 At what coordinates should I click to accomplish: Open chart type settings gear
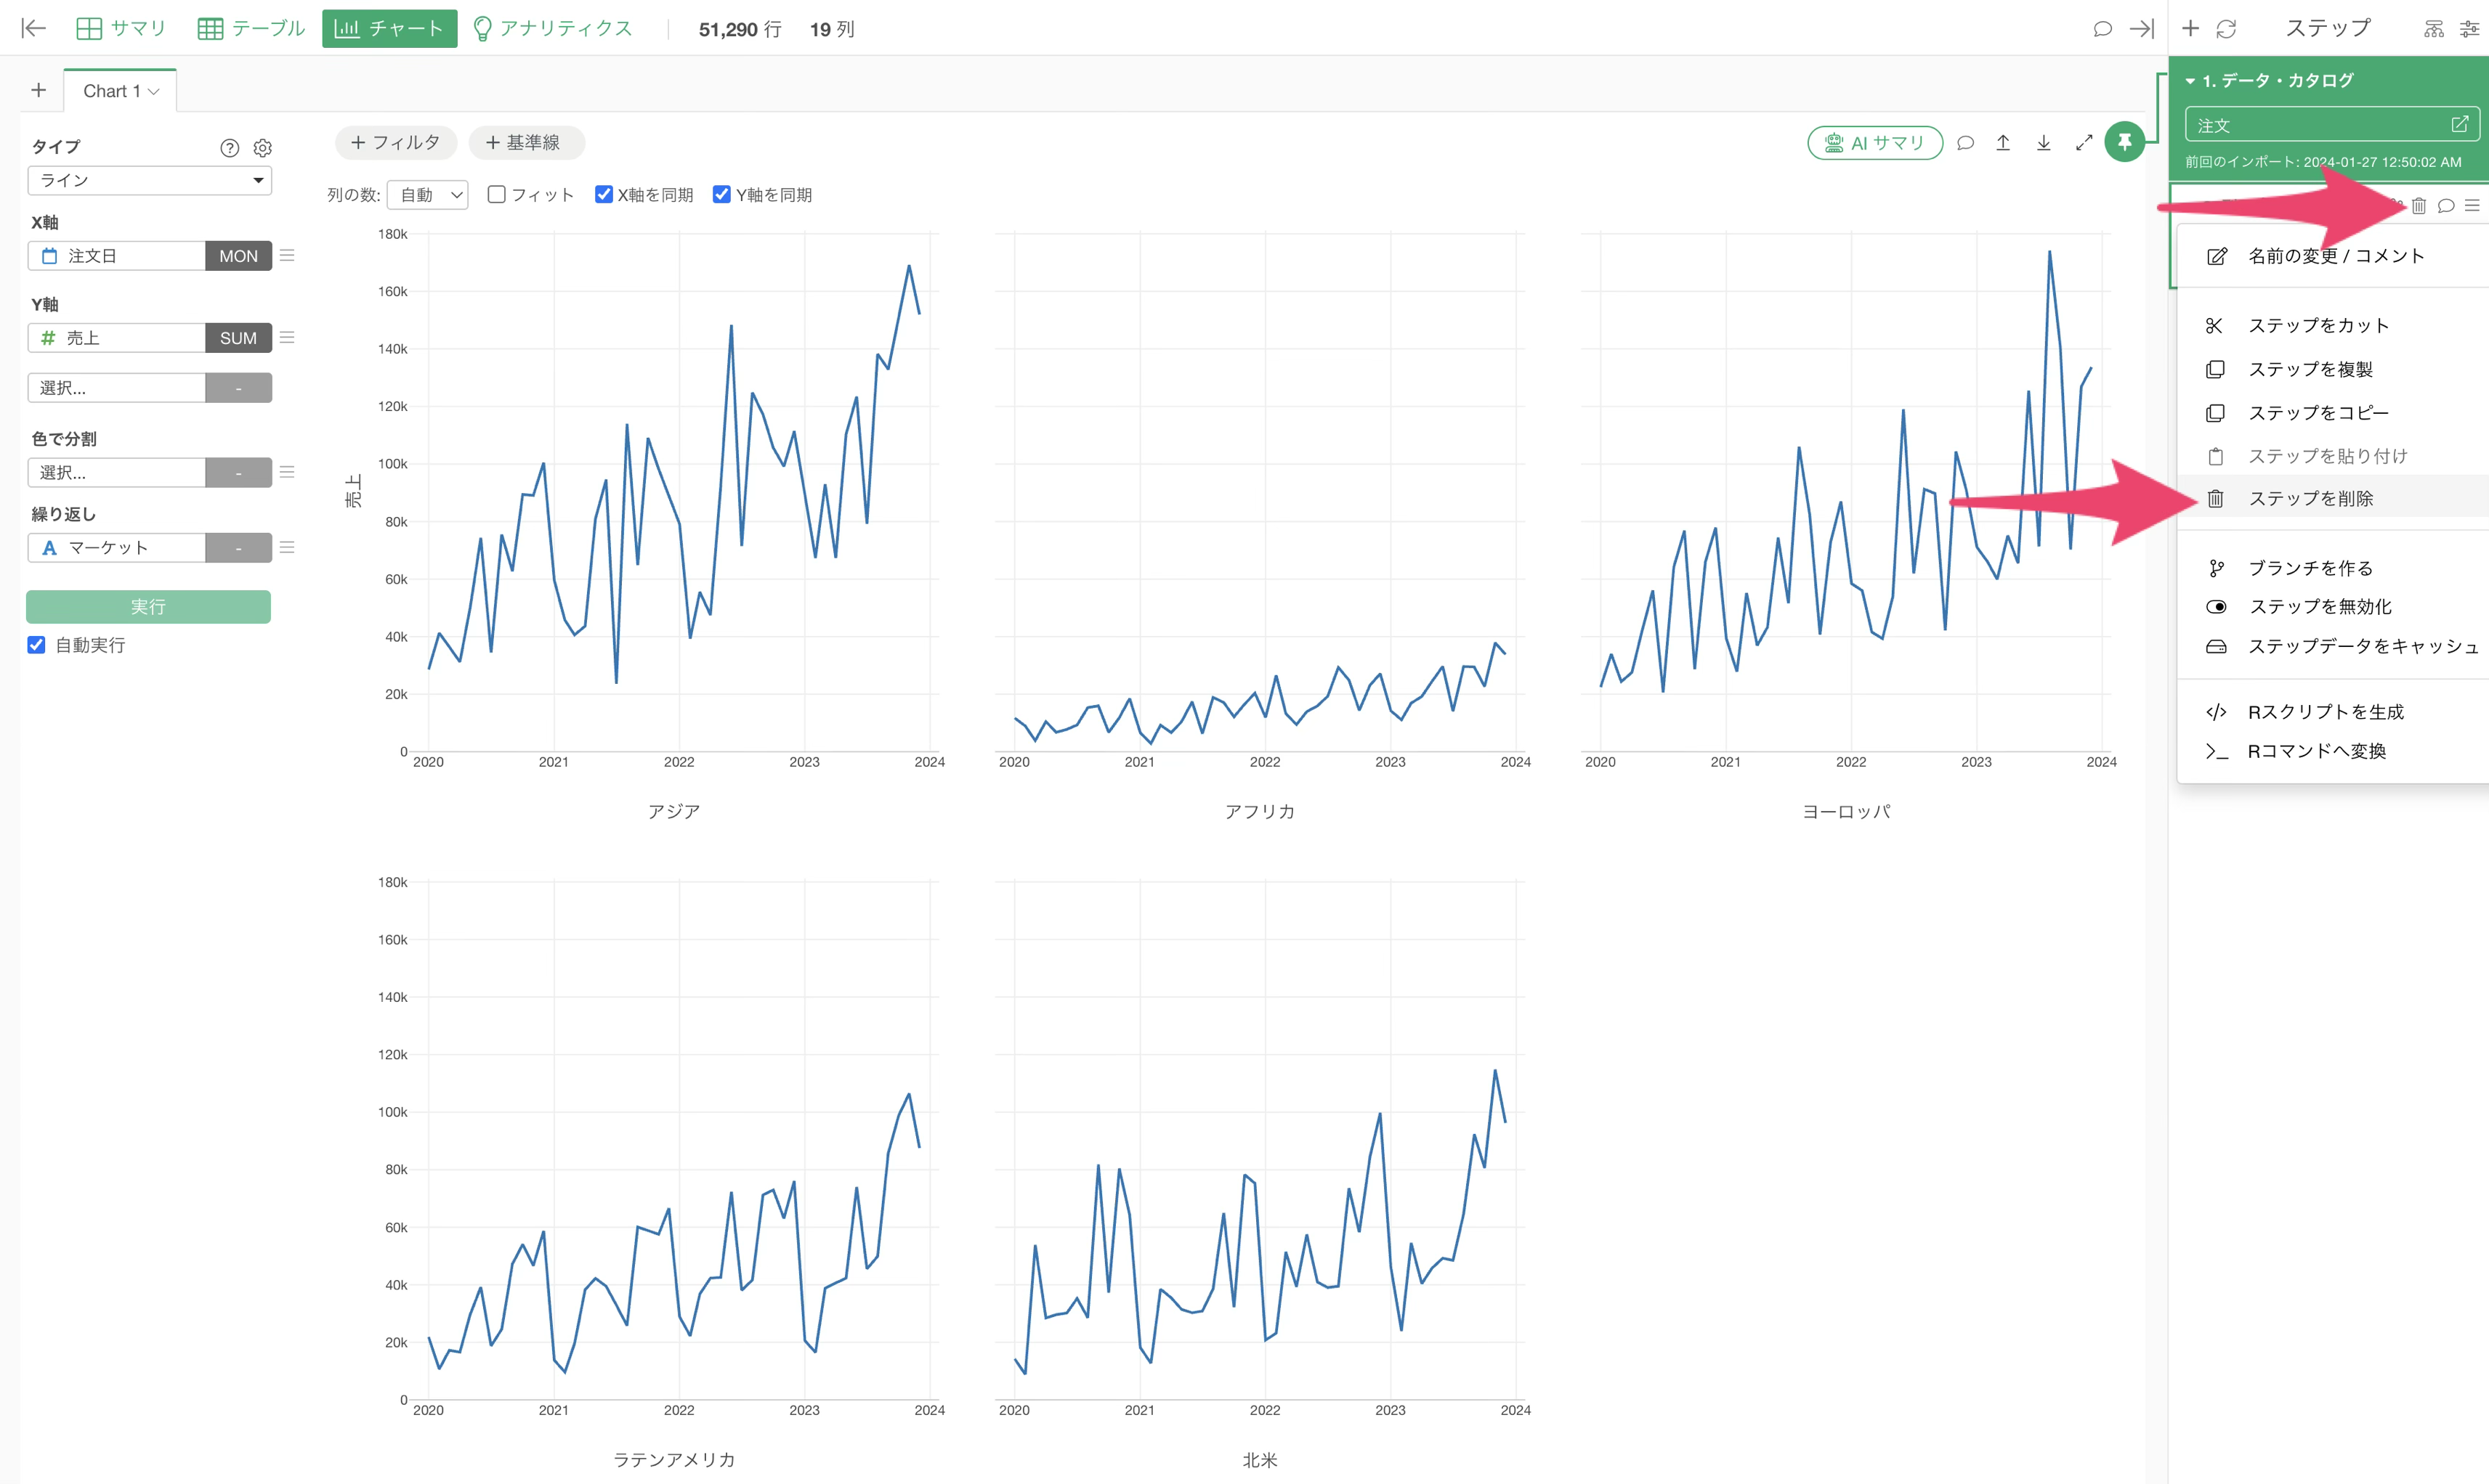click(262, 148)
